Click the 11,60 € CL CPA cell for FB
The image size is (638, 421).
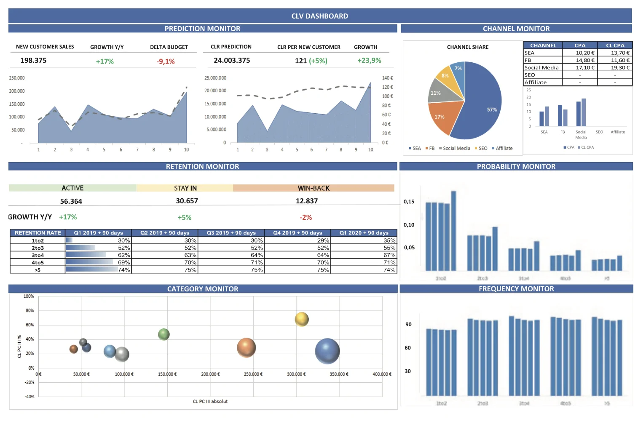pyautogui.click(x=615, y=60)
